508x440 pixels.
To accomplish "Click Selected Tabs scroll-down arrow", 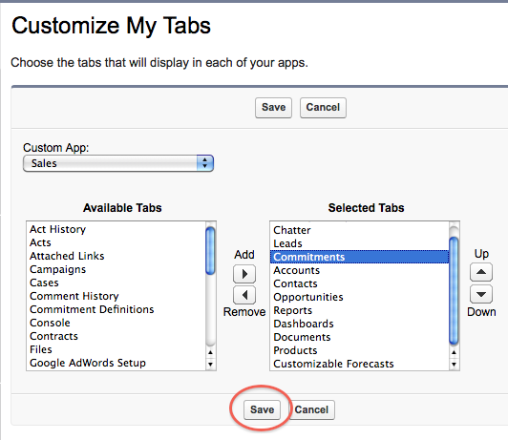I will (x=454, y=365).
